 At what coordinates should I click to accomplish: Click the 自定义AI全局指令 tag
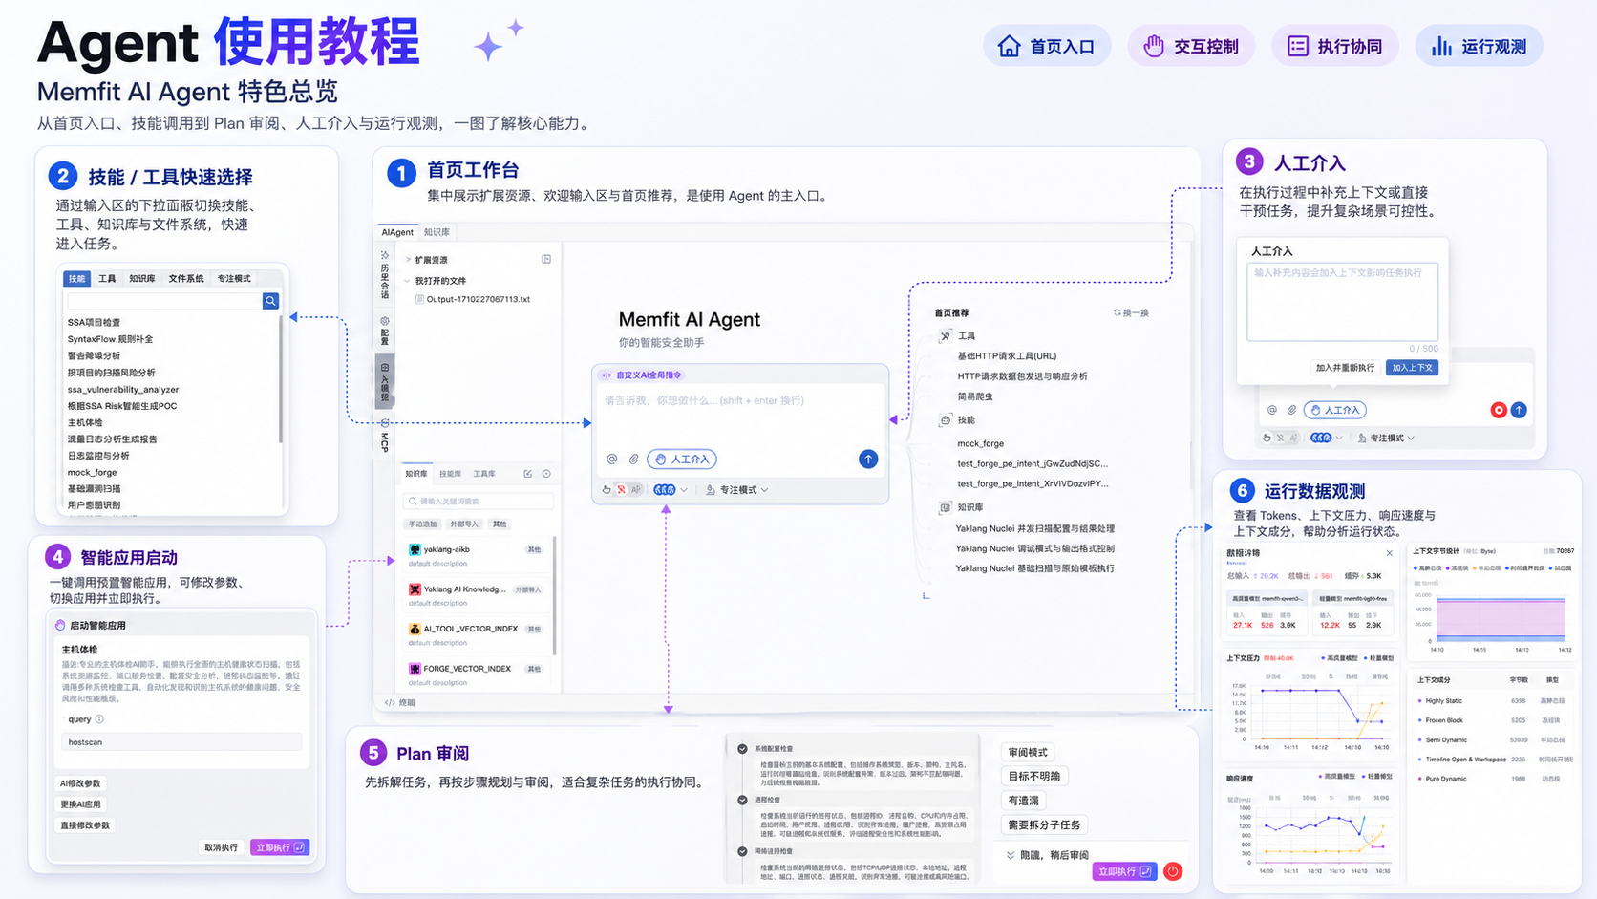(642, 375)
